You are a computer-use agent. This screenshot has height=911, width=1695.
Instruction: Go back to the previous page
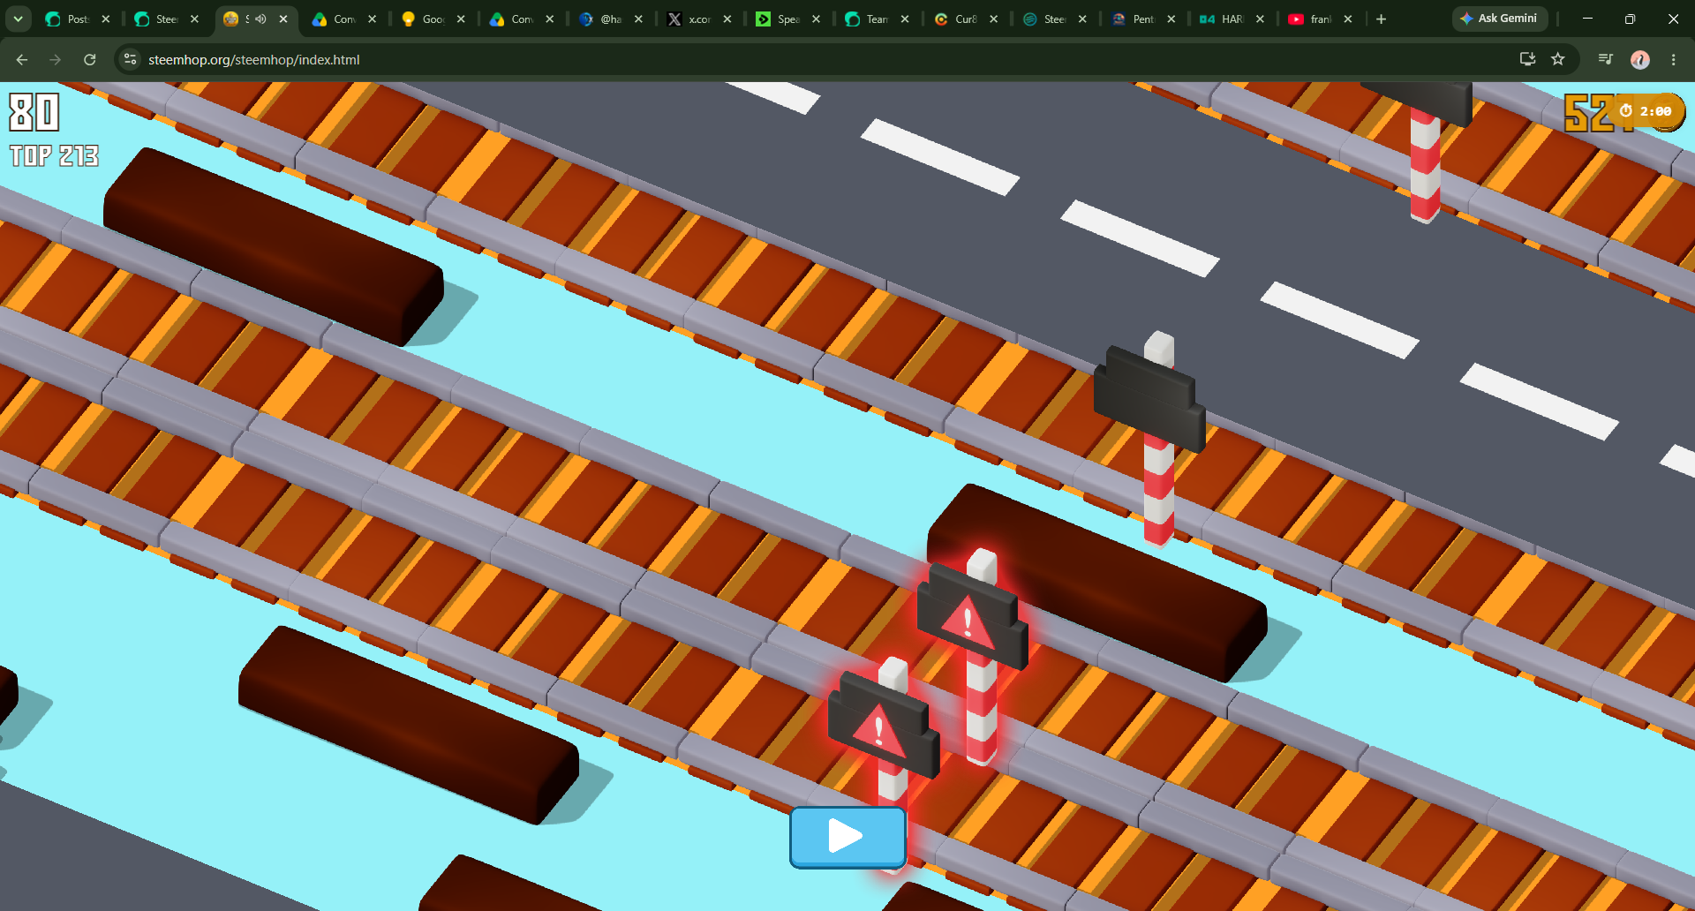[x=22, y=59]
